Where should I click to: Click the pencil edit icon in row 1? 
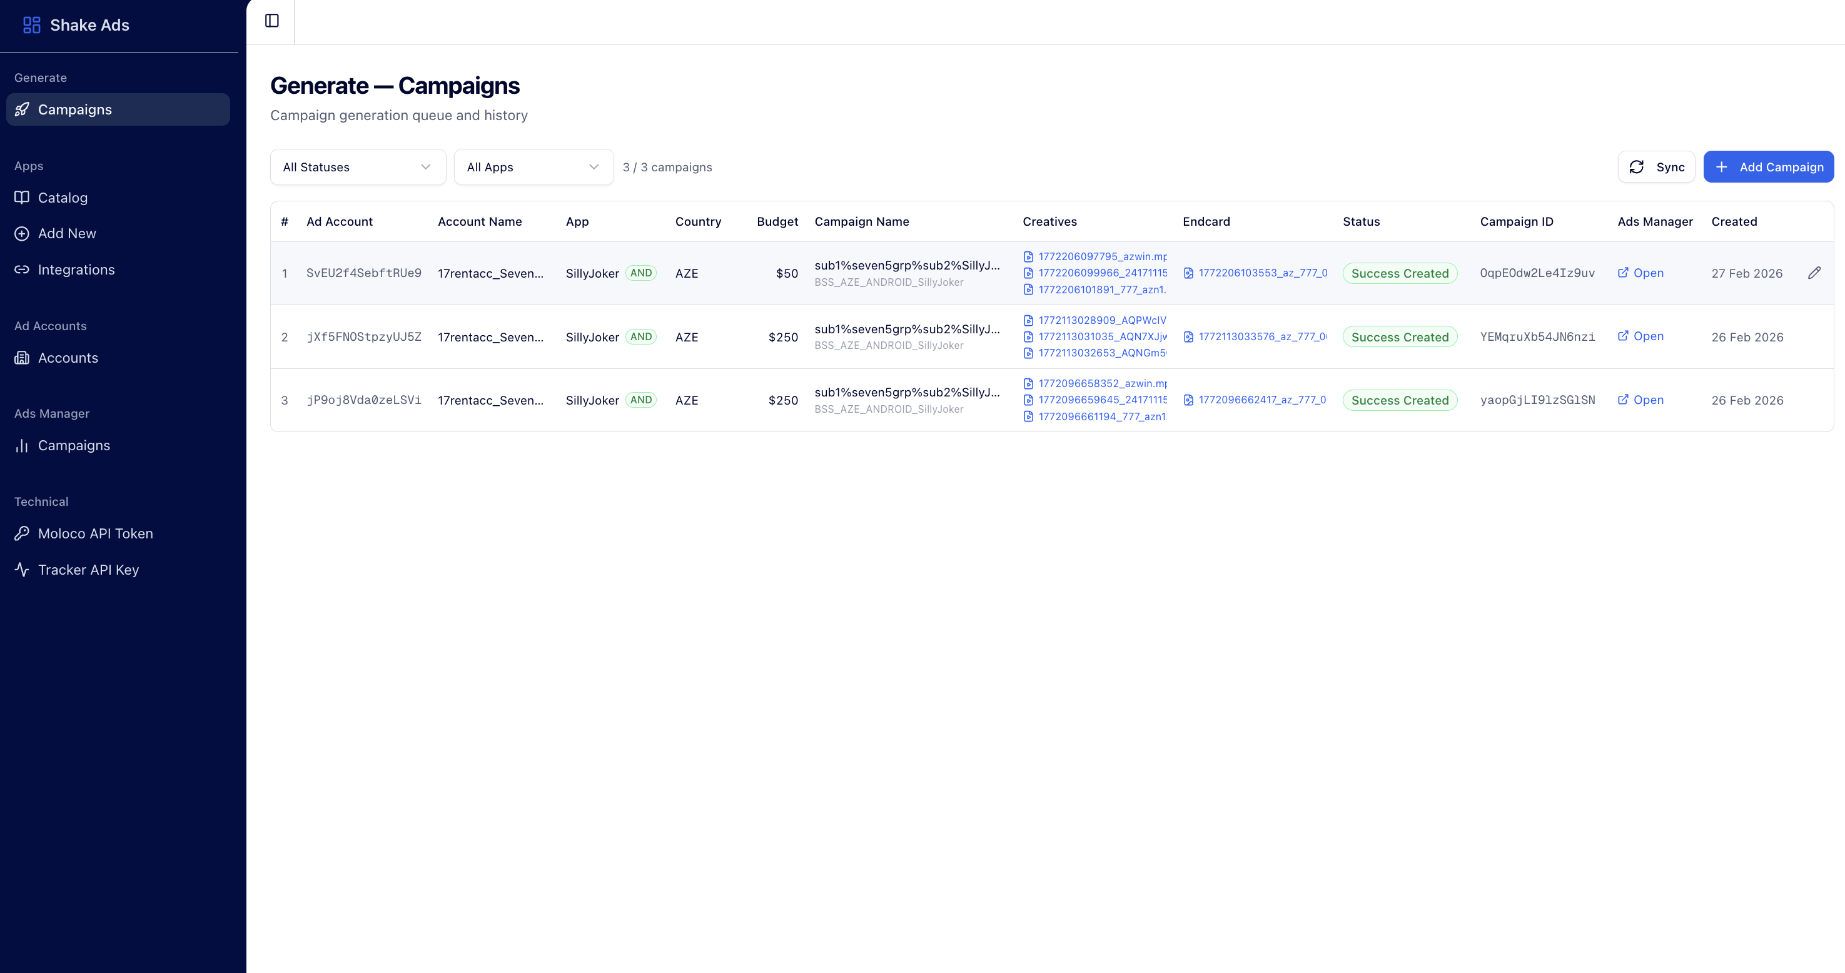pyautogui.click(x=1814, y=273)
